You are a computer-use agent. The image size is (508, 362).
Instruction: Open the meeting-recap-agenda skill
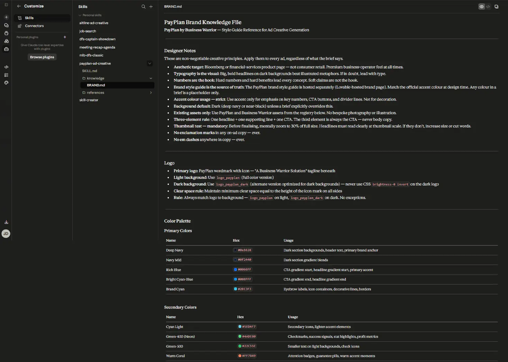(97, 47)
